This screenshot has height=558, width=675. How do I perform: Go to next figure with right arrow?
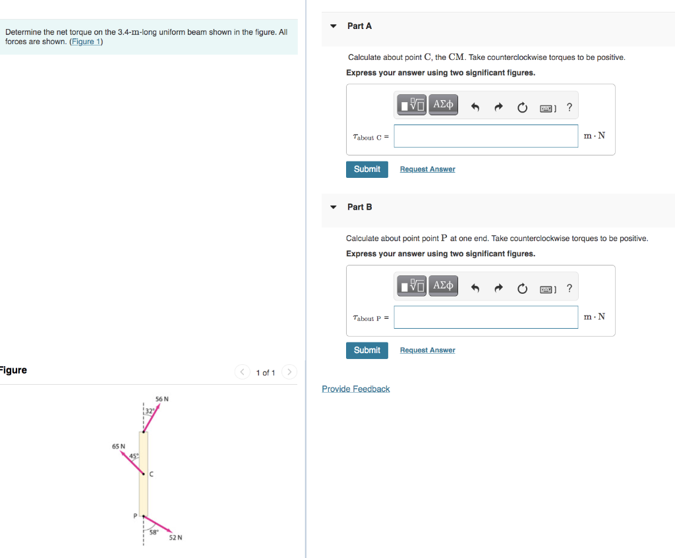(289, 372)
